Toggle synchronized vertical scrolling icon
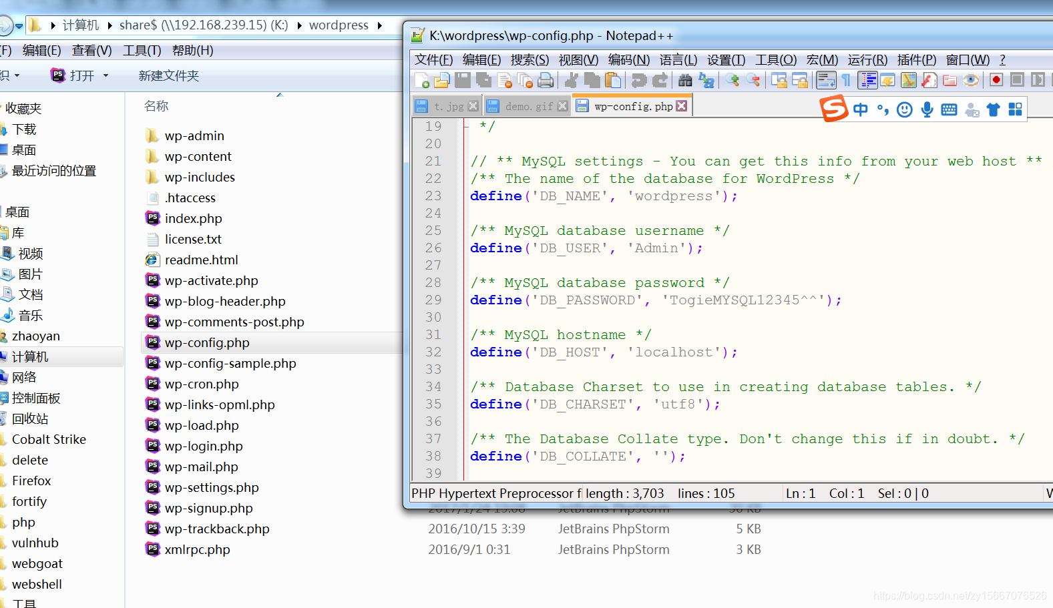 (x=779, y=81)
